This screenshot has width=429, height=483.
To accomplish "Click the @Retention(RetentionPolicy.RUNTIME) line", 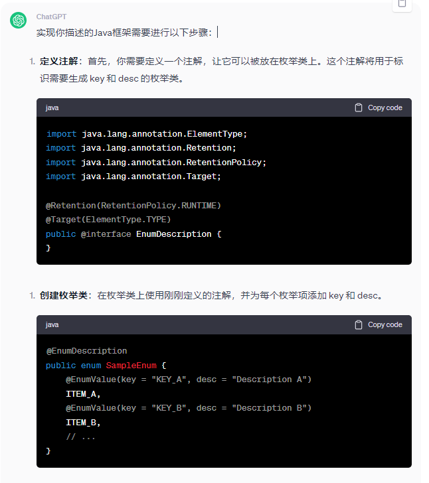I will point(133,206).
